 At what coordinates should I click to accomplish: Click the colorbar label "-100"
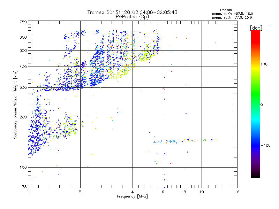click(x=265, y=145)
